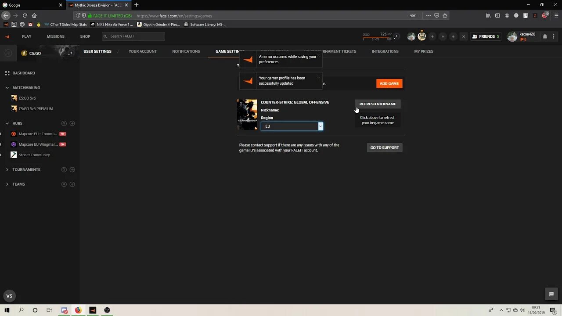This screenshot has width=562, height=316.
Task: Click the Counter-Strike game cover thumbnail
Action: 247,115
